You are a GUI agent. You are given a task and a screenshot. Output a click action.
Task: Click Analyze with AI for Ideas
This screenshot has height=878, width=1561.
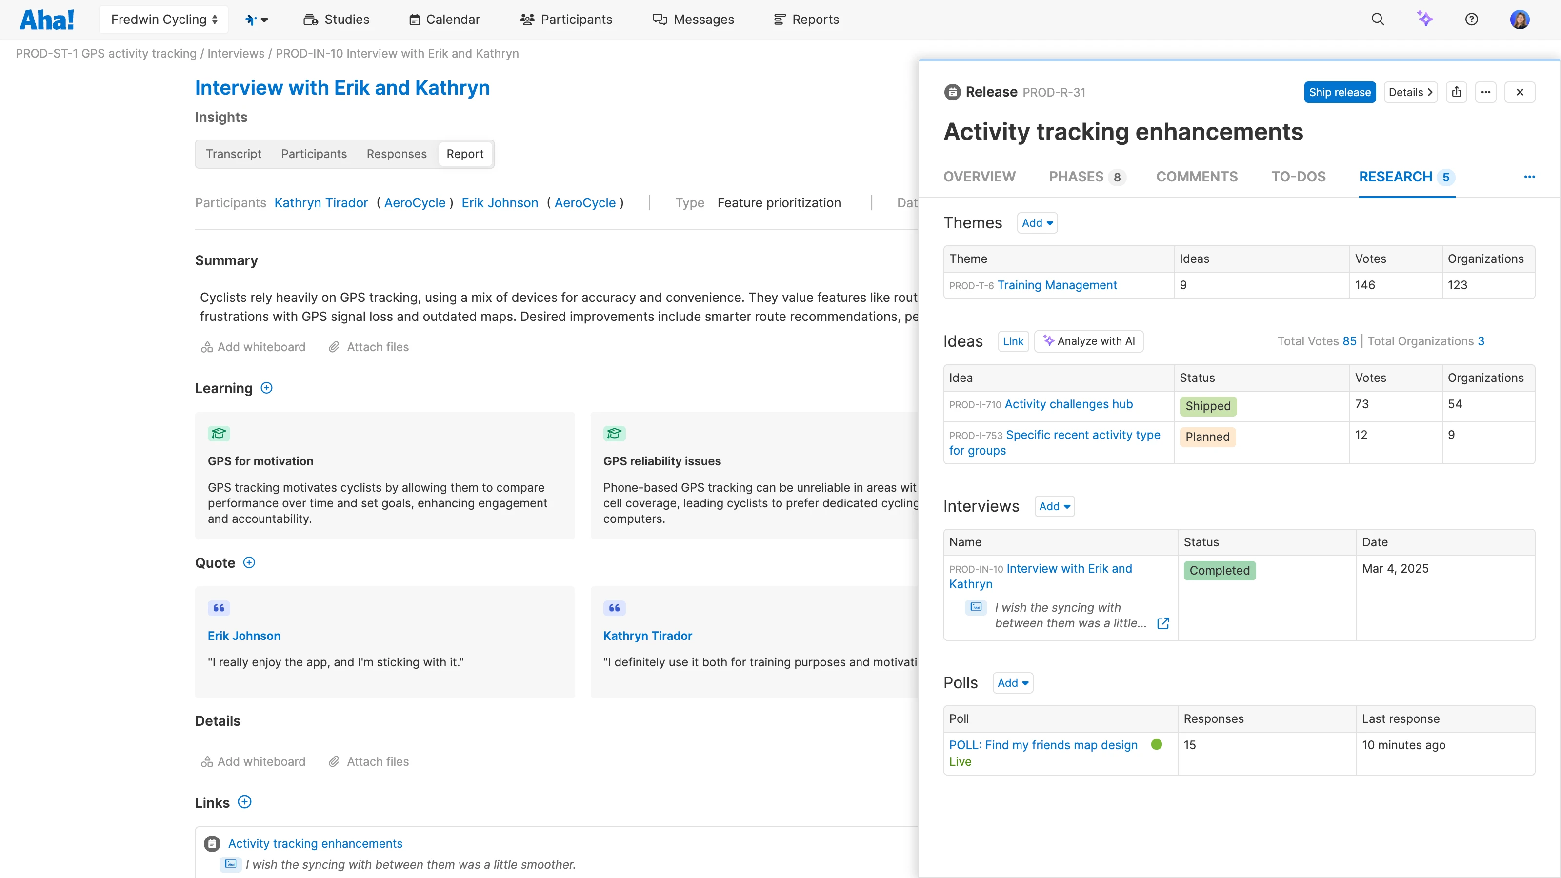(1089, 340)
